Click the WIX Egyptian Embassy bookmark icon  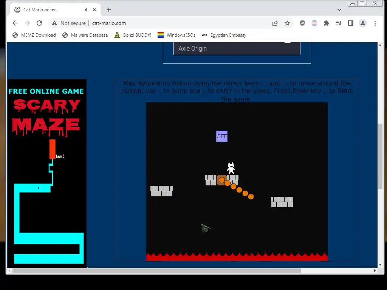click(204, 35)
